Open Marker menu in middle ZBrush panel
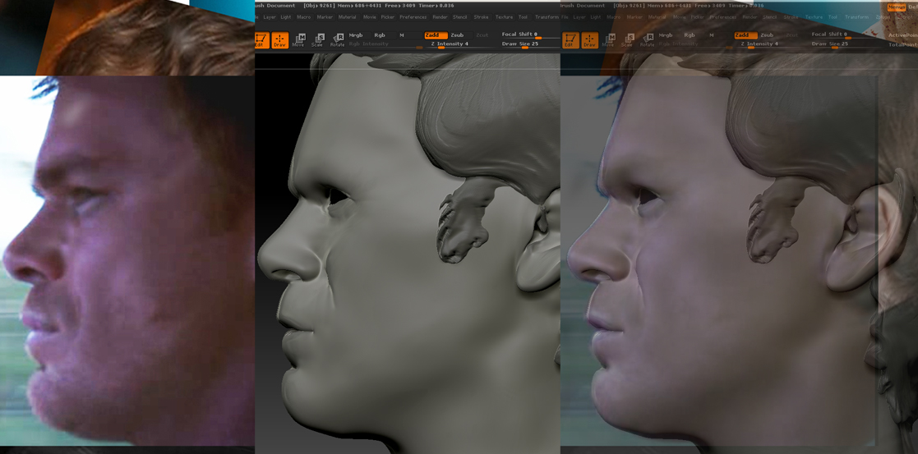This screenshot has width=918, height=454. [x=325, y=17]
